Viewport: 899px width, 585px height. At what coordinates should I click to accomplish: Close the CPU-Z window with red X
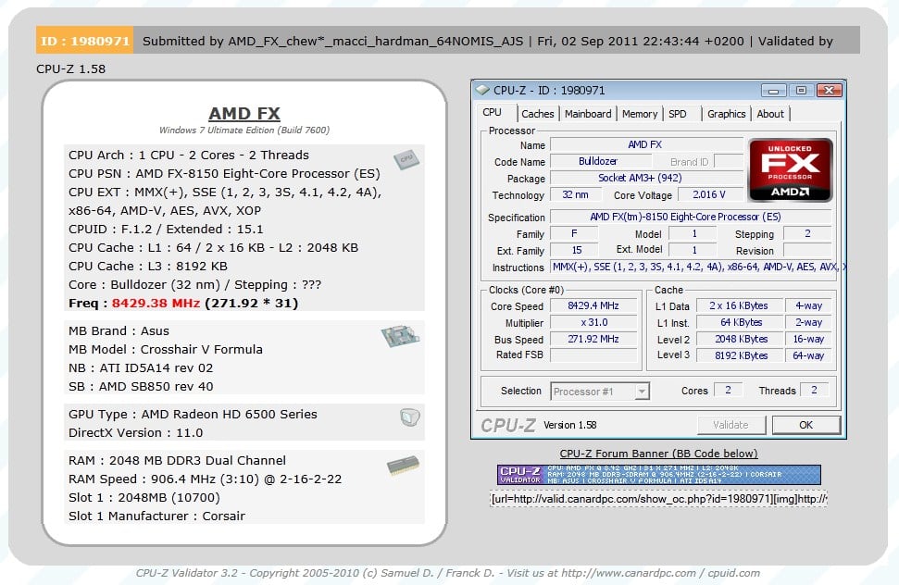point(828,90)
